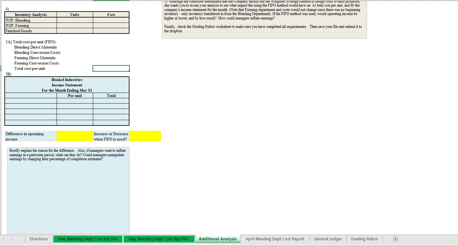Switch to the Directions sheet
This screenshot has width=458, height=245.
click(38, 239)
